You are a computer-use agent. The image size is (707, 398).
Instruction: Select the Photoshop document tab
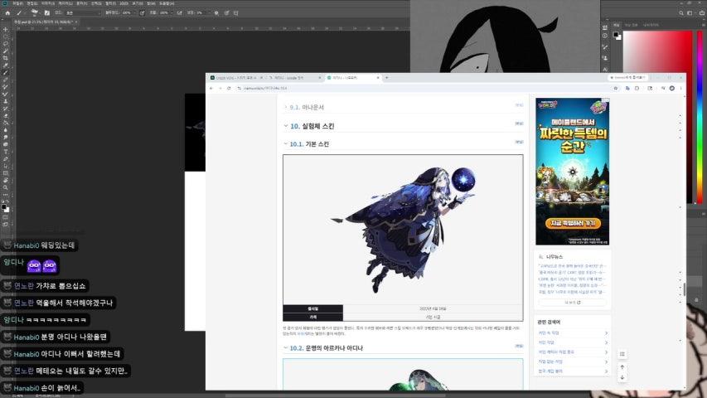(x=45, y=22)
